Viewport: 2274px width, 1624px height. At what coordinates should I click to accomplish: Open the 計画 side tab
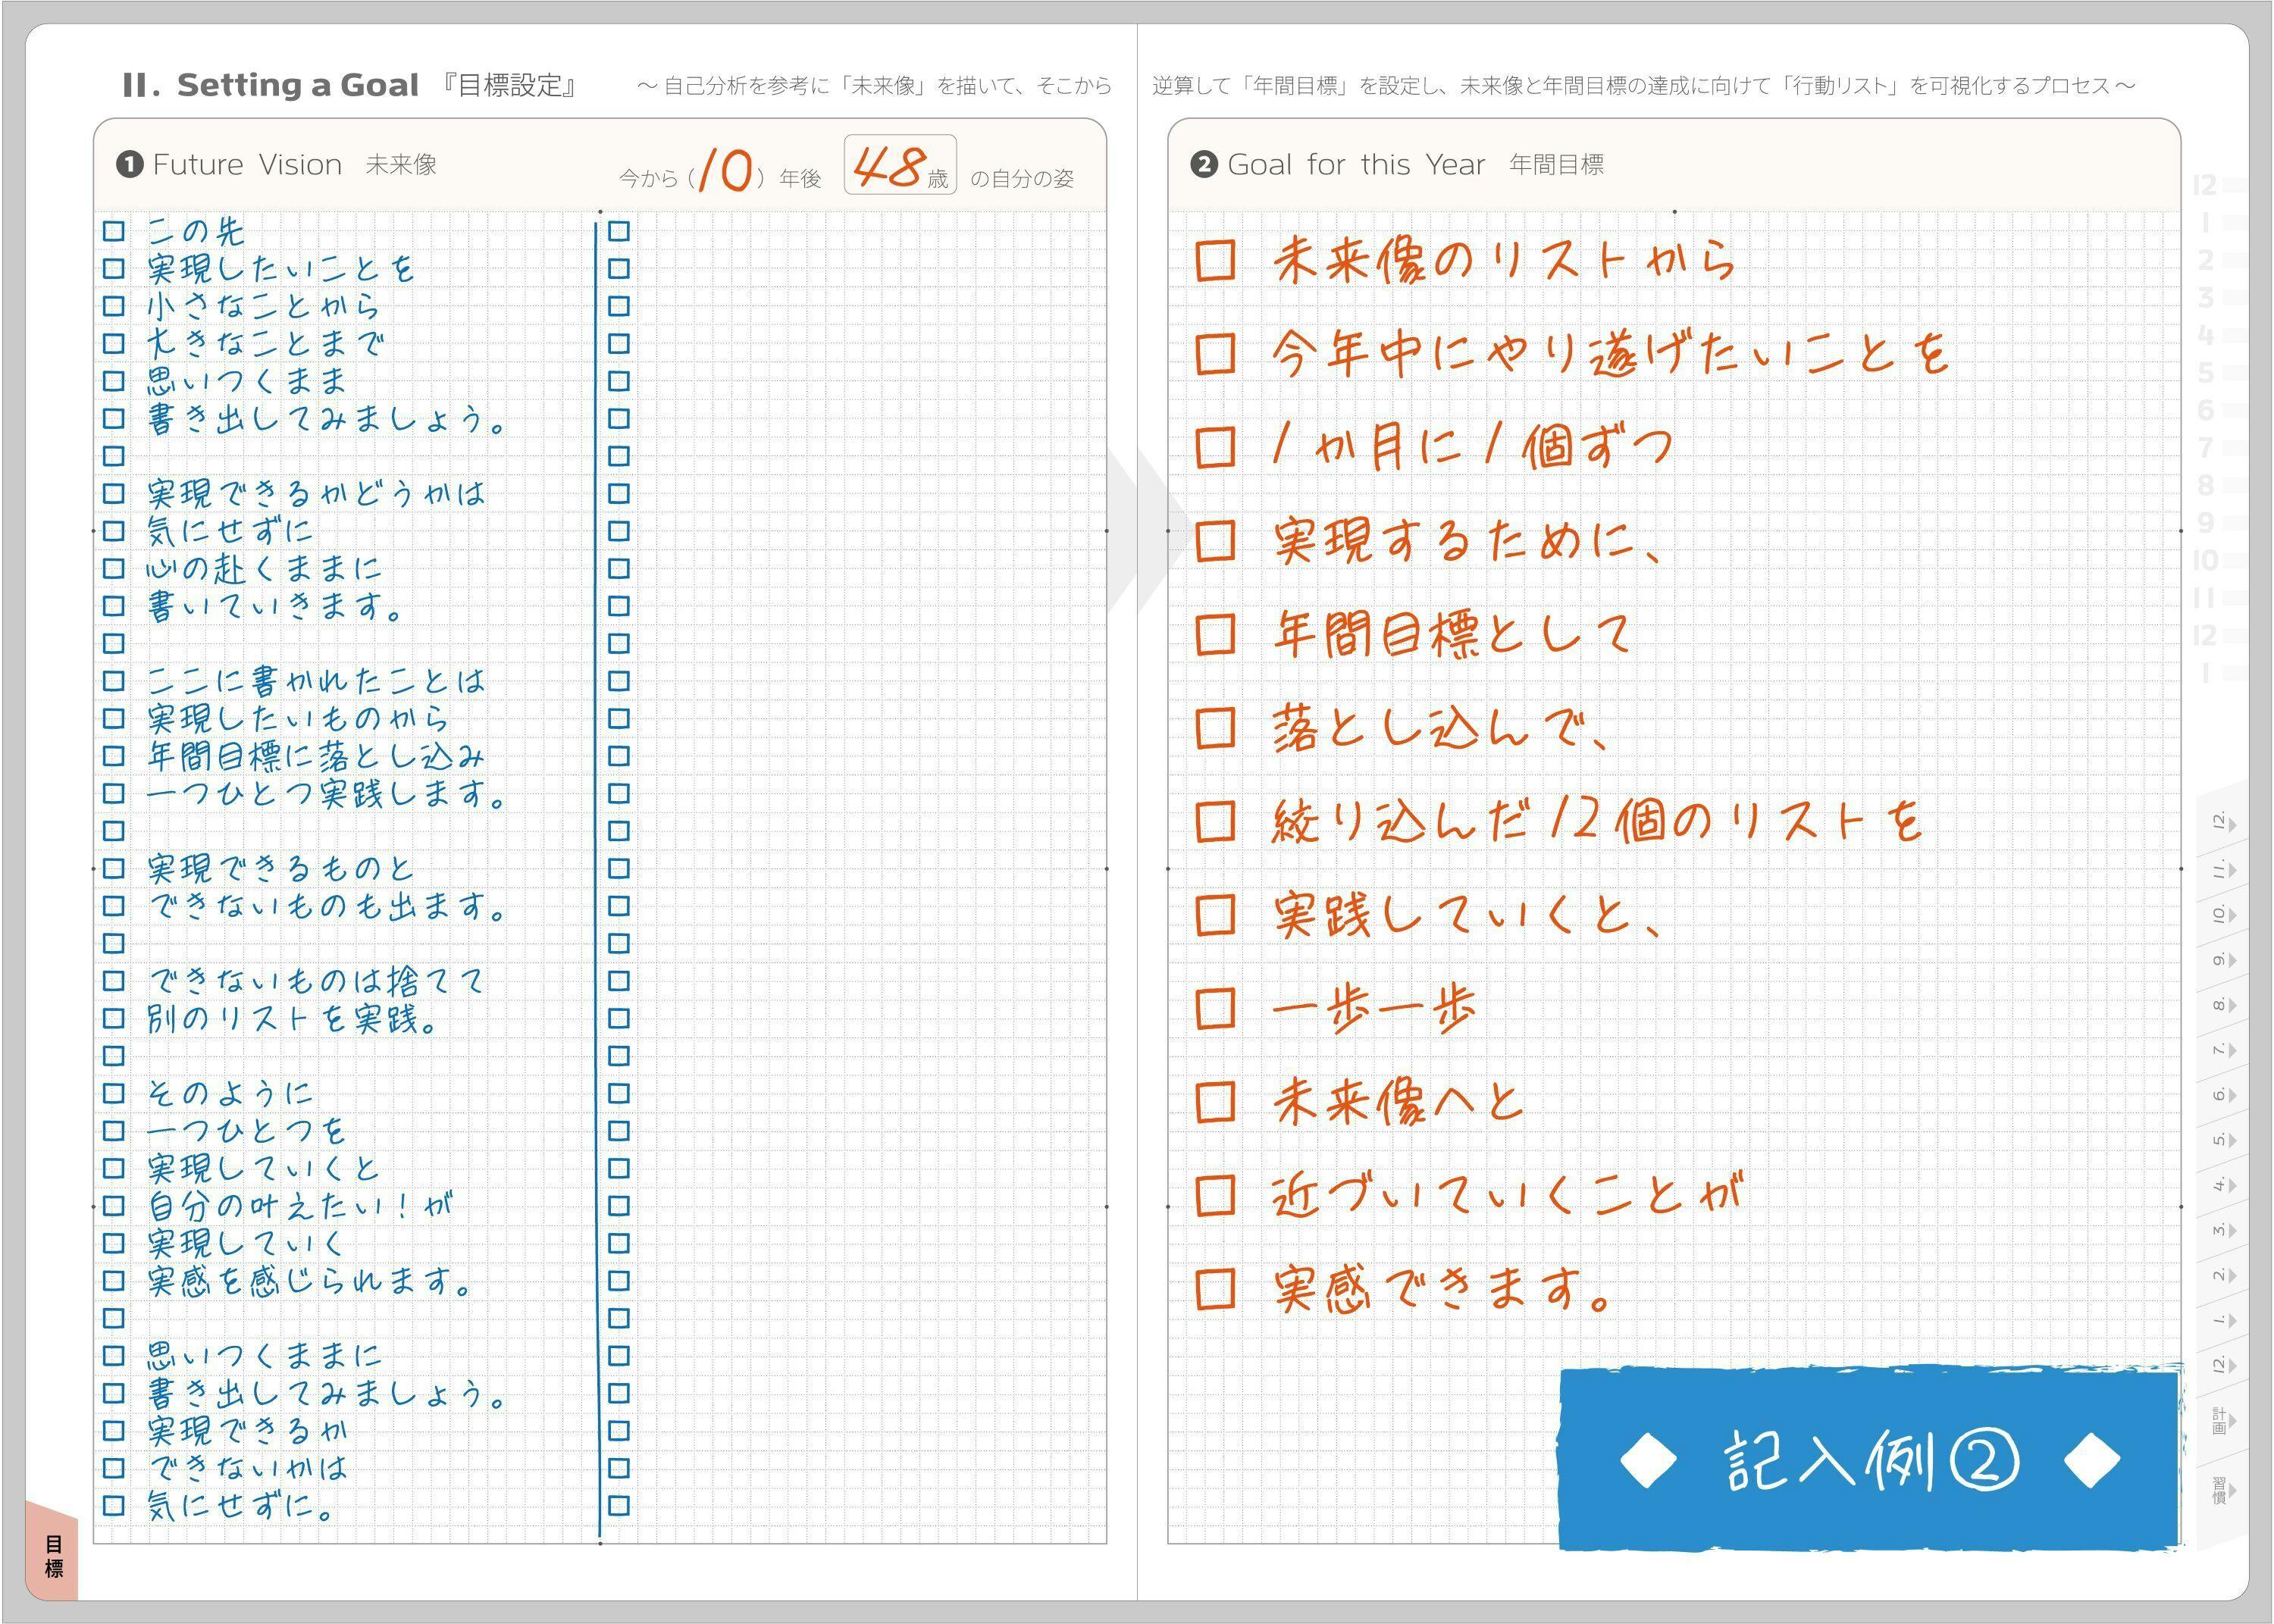[2221, 1421]
